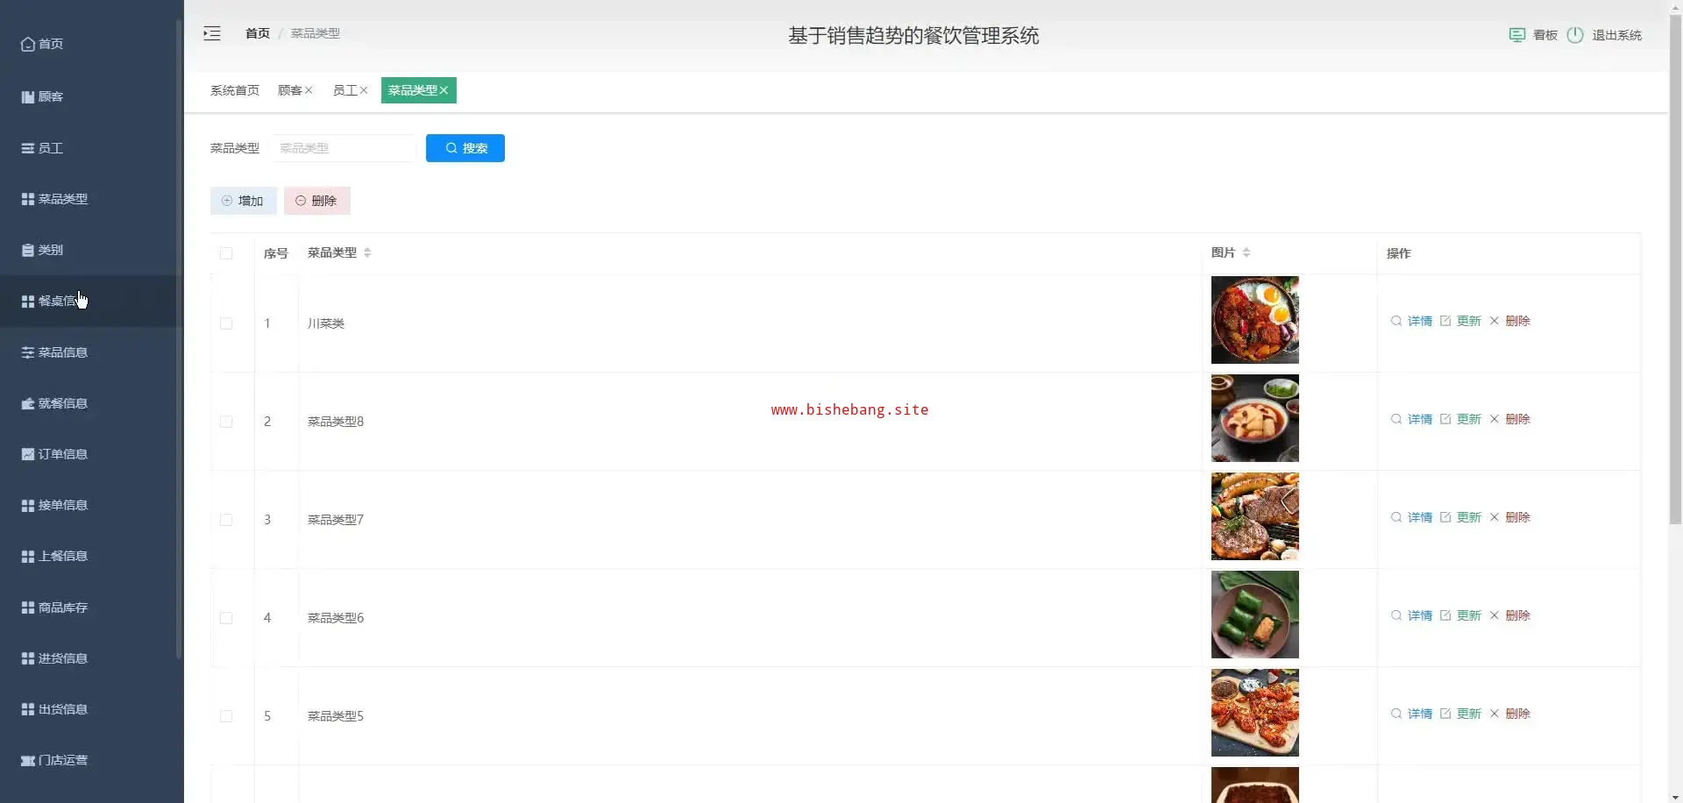Open the 菜品类型8 dish thumbnail image
The image size is (1683, 803).
pos(1255,418)
